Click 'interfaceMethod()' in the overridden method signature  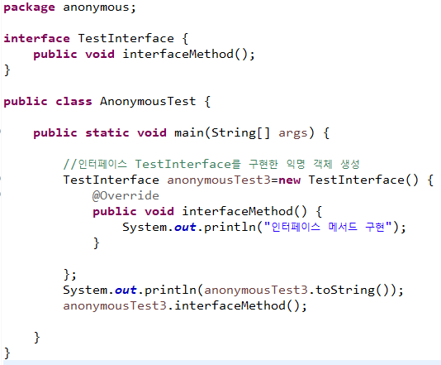point(244,211)
